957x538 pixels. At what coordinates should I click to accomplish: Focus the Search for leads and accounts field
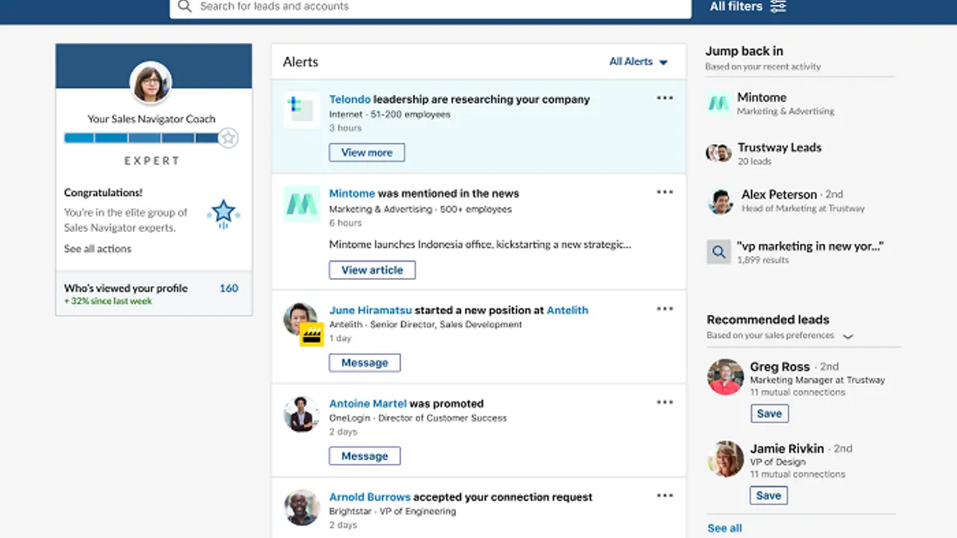click(431, 6)
